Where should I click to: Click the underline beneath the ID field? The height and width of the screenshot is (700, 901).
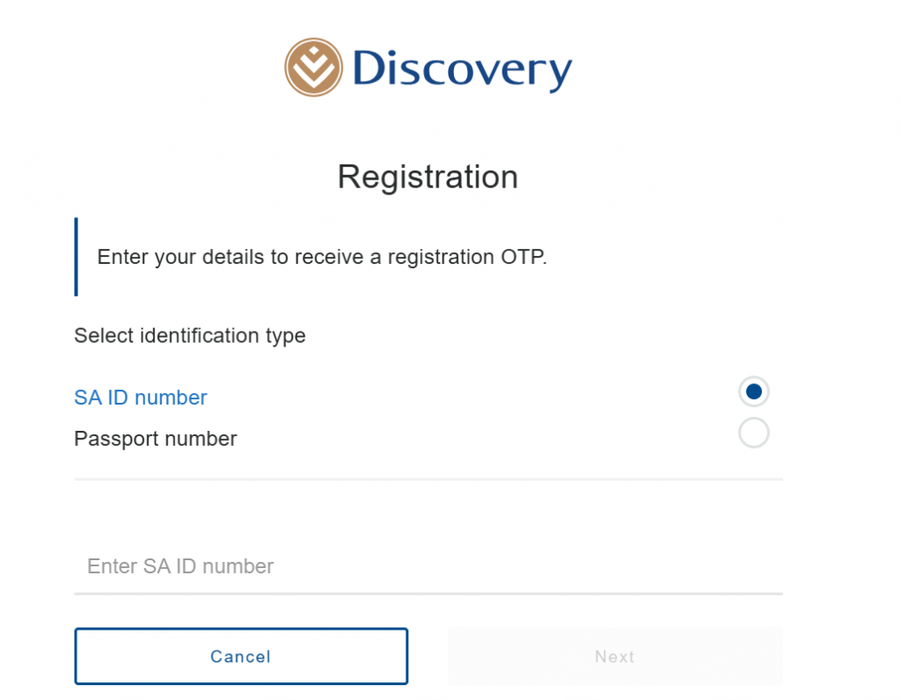point(428,594)
